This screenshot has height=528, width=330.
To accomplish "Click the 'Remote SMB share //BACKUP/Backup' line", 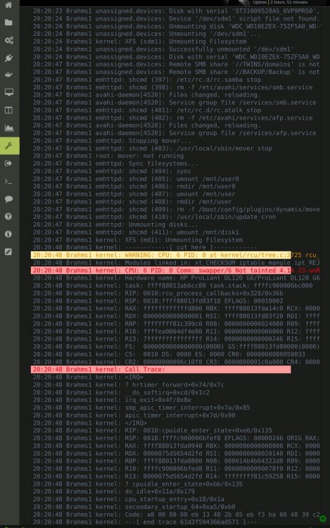I will coord(177,72).
